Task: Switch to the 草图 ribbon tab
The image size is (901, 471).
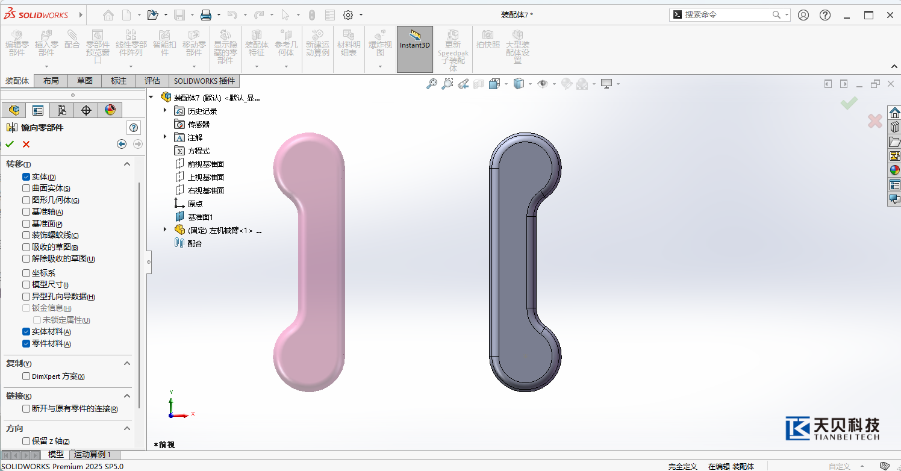Action: pyautogui.click(x=85, y=81)
